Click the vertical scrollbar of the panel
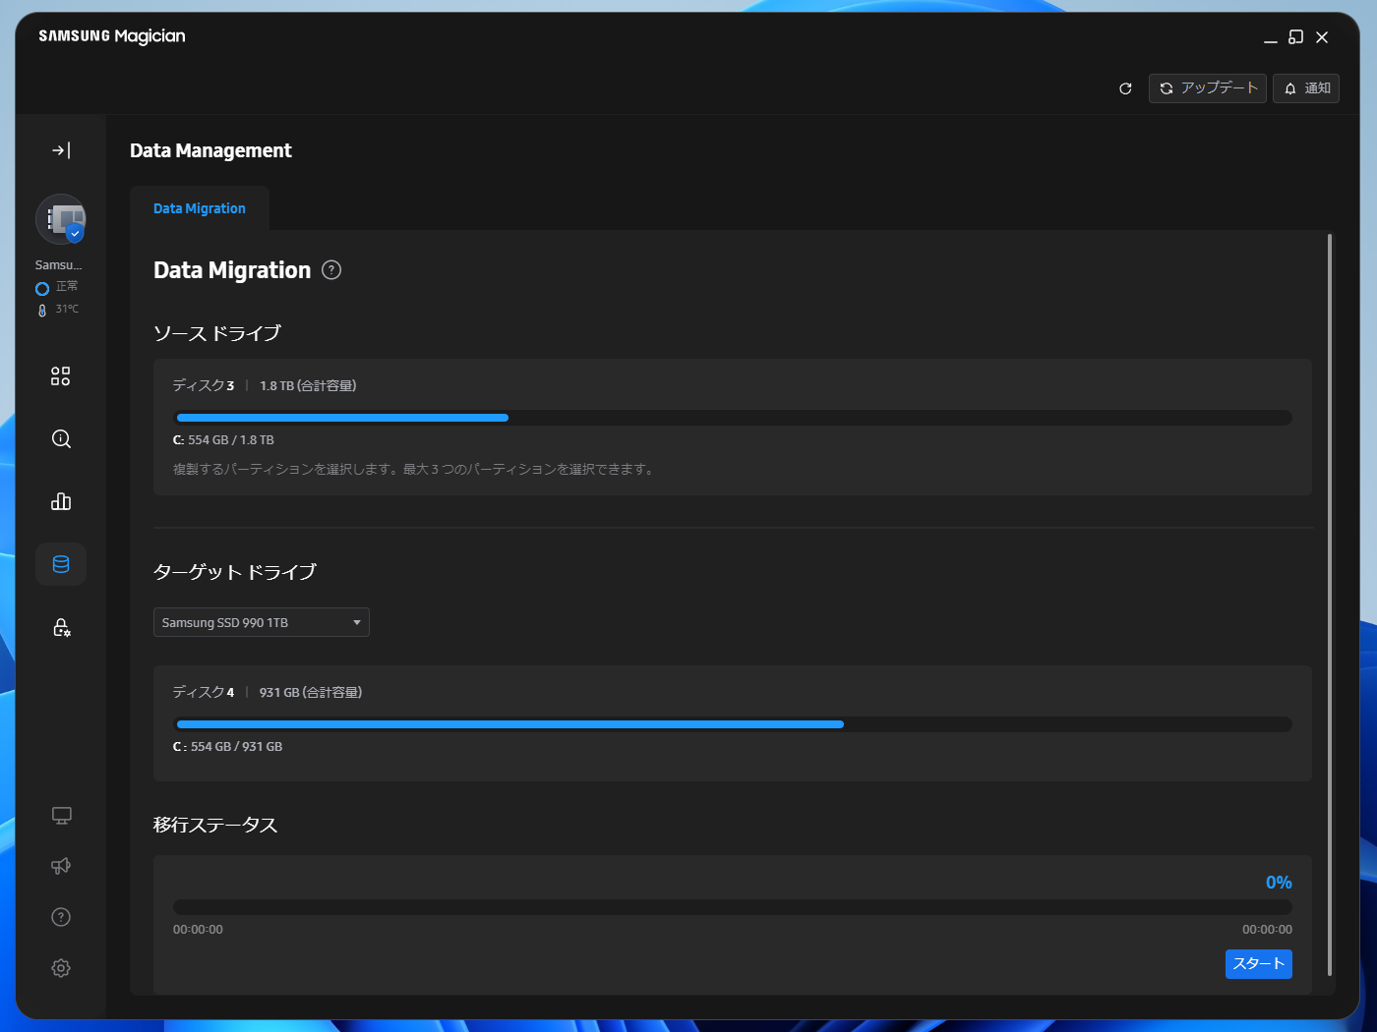1377x1032 pixels. [x=1330, y=604]
